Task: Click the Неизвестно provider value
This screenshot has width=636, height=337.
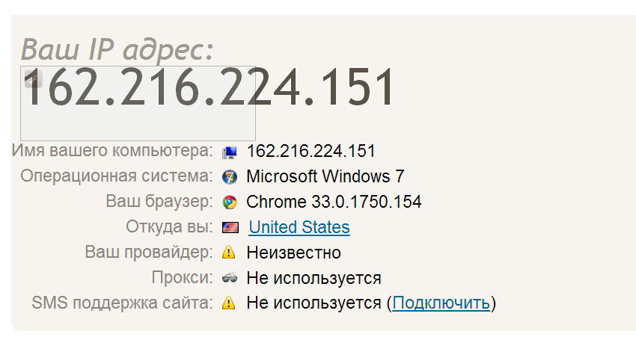Action: pyautogui.click(x=293, y=253)
